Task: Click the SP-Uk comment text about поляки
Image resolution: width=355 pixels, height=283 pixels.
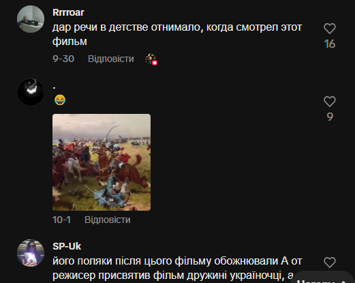Action: tap(177, 268)
